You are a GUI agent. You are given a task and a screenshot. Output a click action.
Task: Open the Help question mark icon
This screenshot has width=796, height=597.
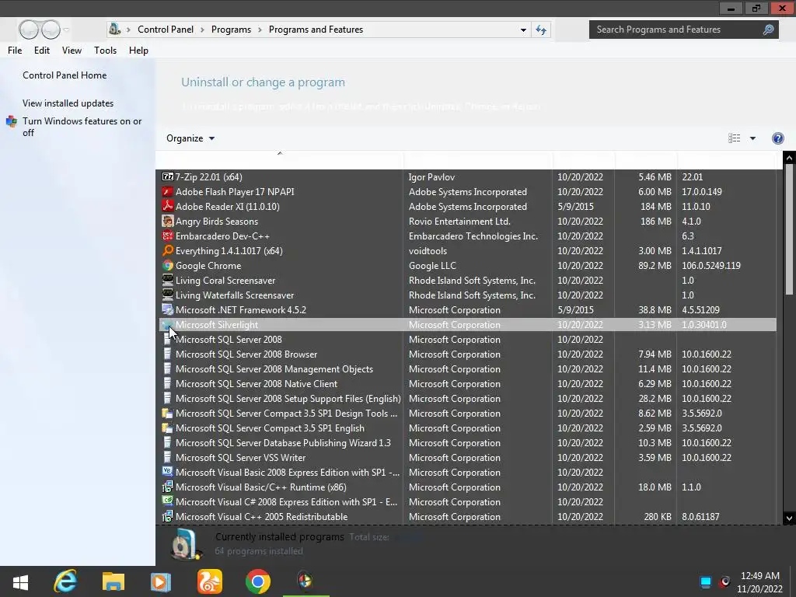[777, 138]
